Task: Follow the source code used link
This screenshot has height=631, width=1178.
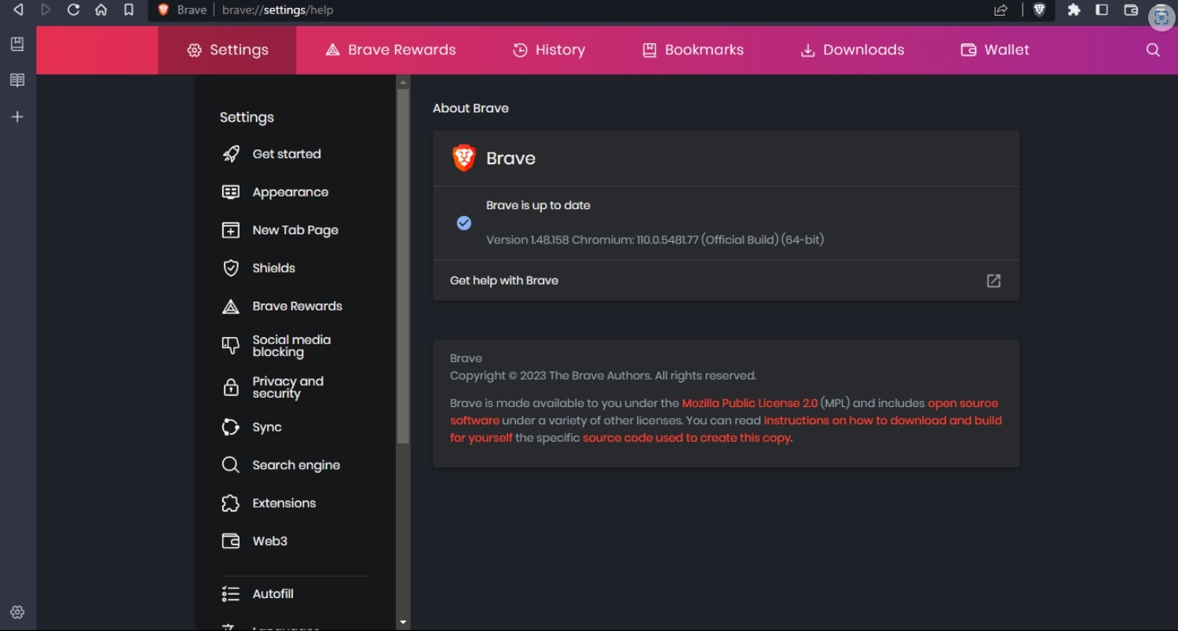Action: click(x=686, y=438)
